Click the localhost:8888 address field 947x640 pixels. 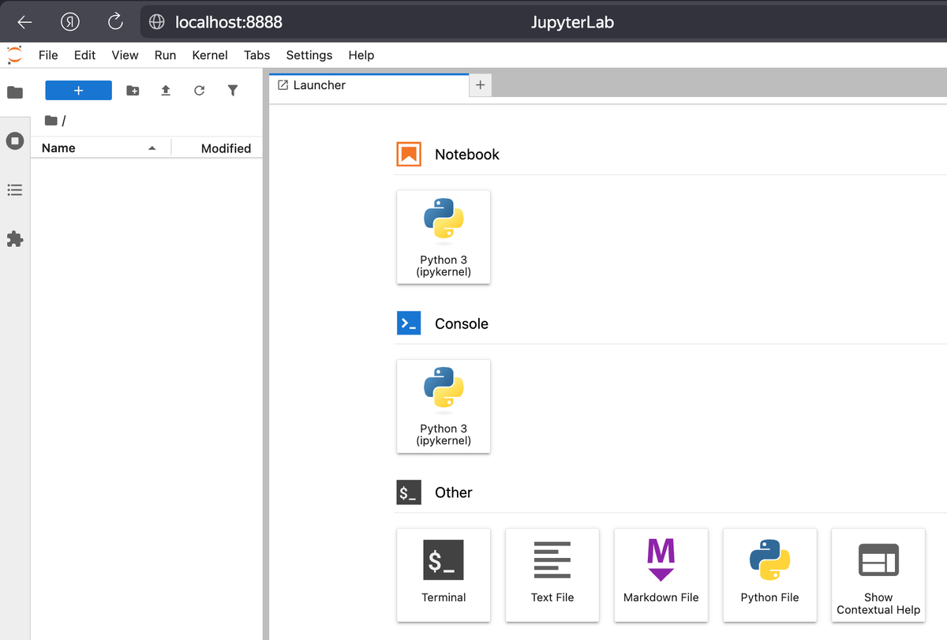pyautogui.click(x=228, y=22)
